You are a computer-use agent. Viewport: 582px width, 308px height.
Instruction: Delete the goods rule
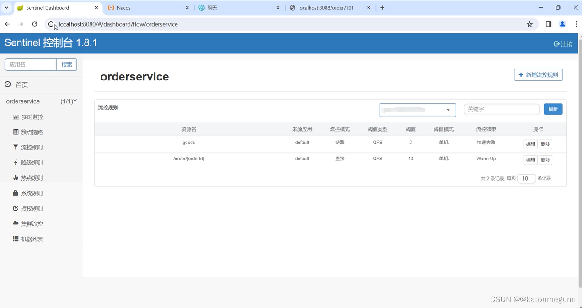(x=545, y=143)
